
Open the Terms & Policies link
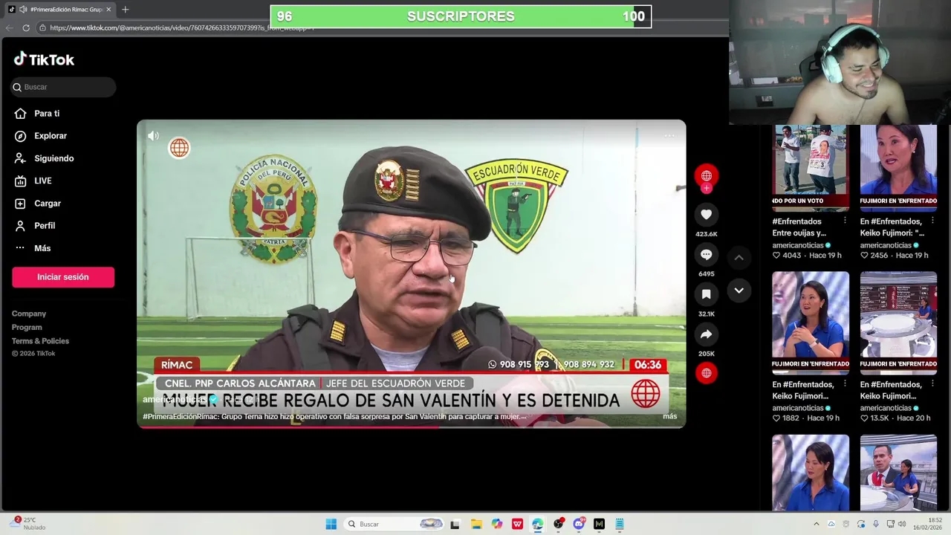coord(40,341)
